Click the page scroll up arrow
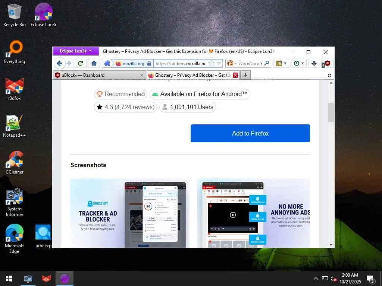 click(331, 83)
